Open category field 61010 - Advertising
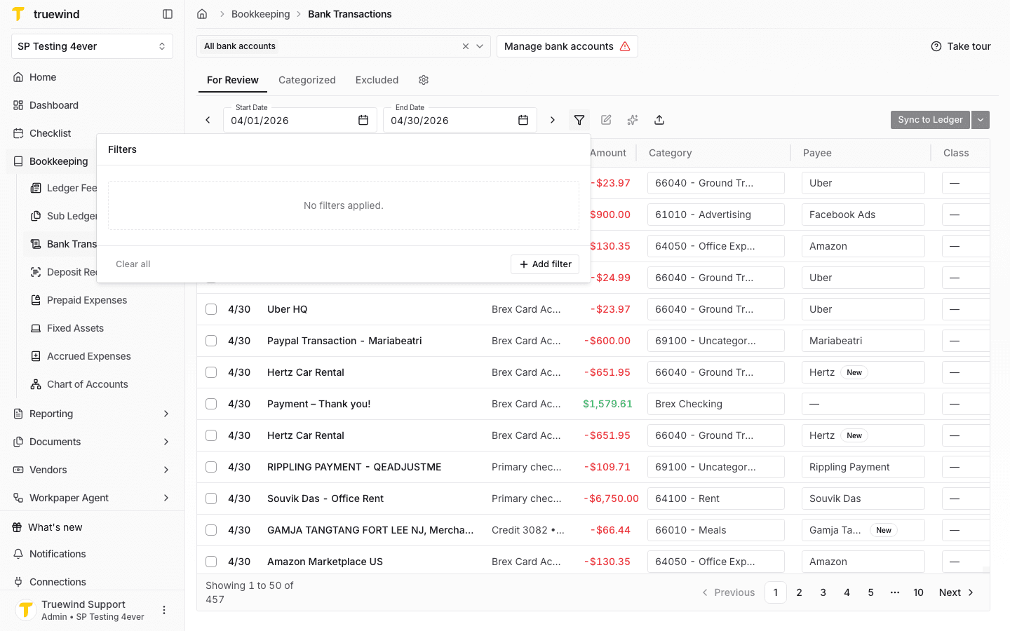 click(x=716, y=215)
